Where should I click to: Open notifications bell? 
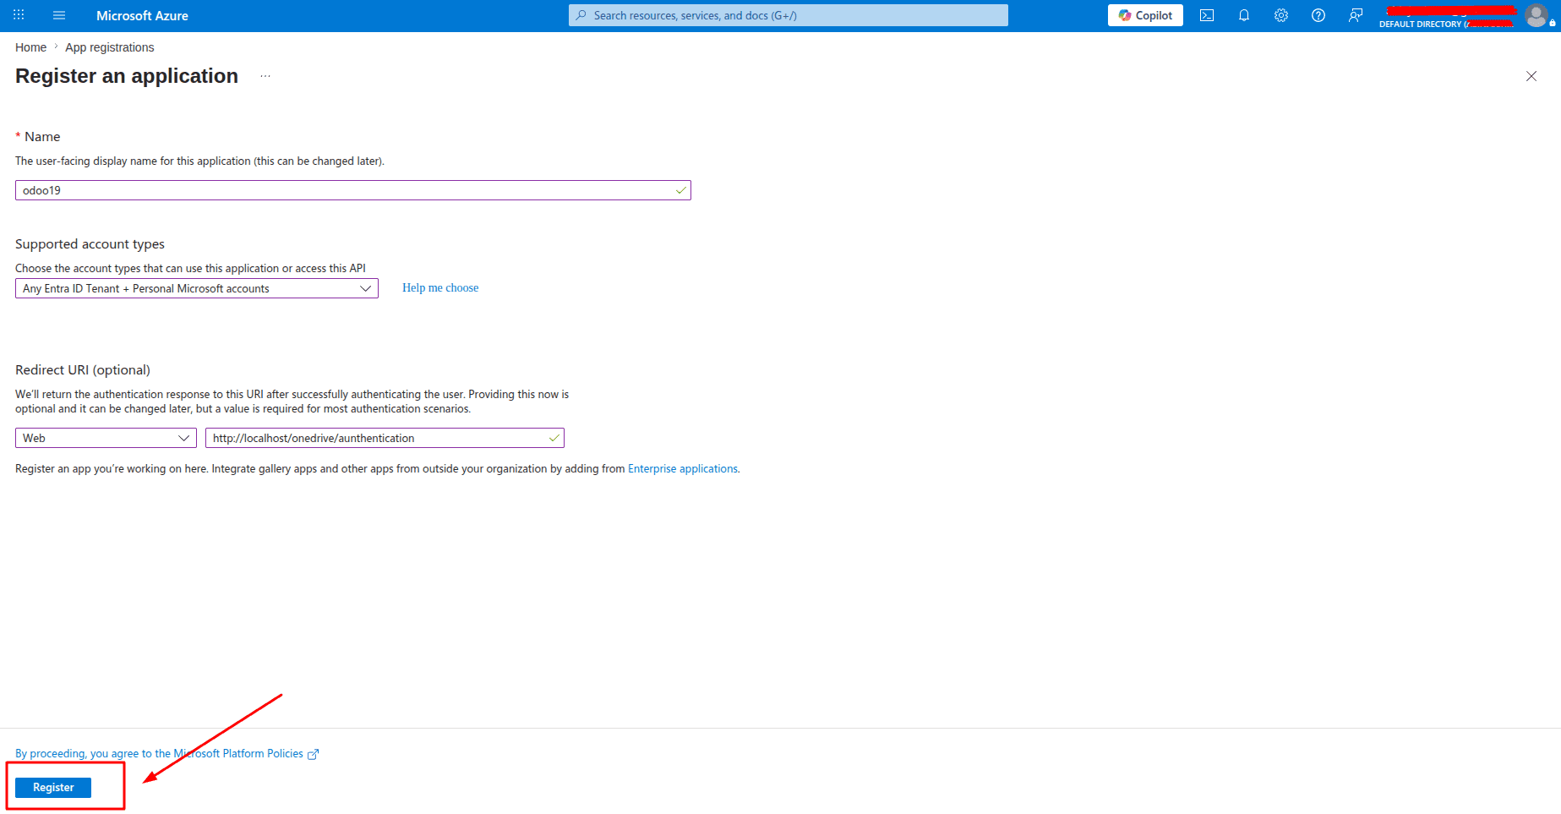1244,15
